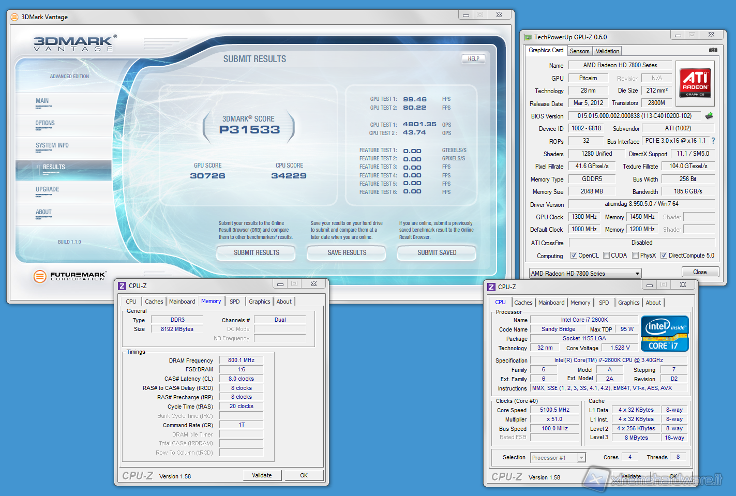This screenshot has width=736, height=496.
Task: Click the 3DMark Vantage title bar icon
Action: 14,17
